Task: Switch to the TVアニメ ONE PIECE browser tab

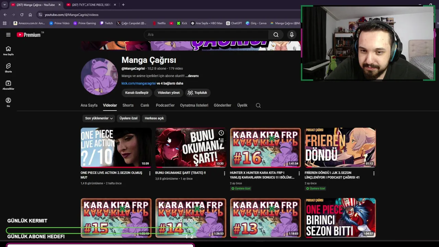Action: 91,5
